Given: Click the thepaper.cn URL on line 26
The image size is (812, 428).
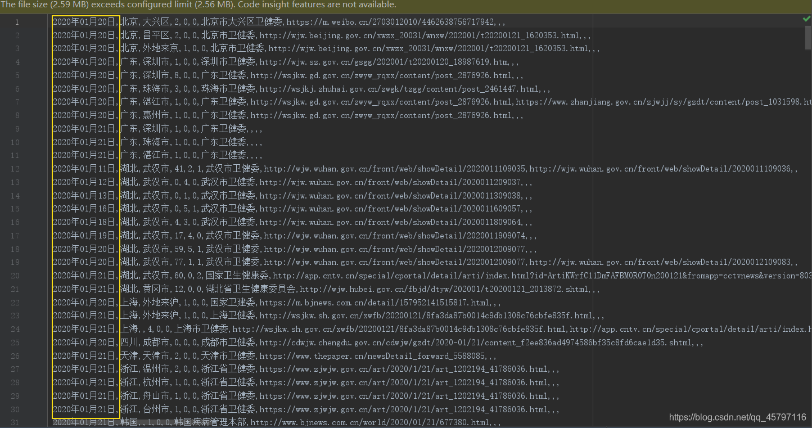Looking at the screenshot, I should coord(372,356).
